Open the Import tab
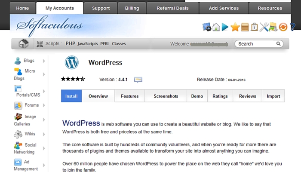This screenshot has height=172, width=301. 273,96
